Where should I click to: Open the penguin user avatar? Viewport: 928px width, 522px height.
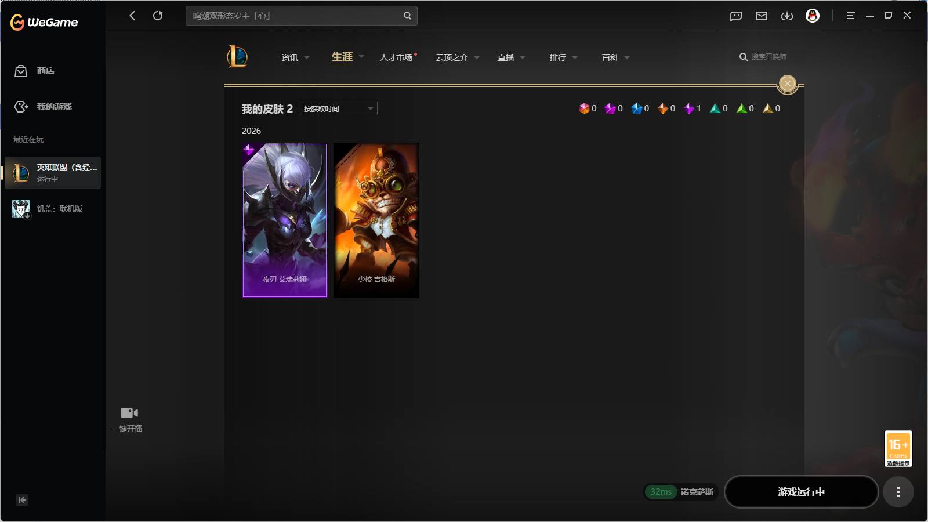tap(813, 16)
